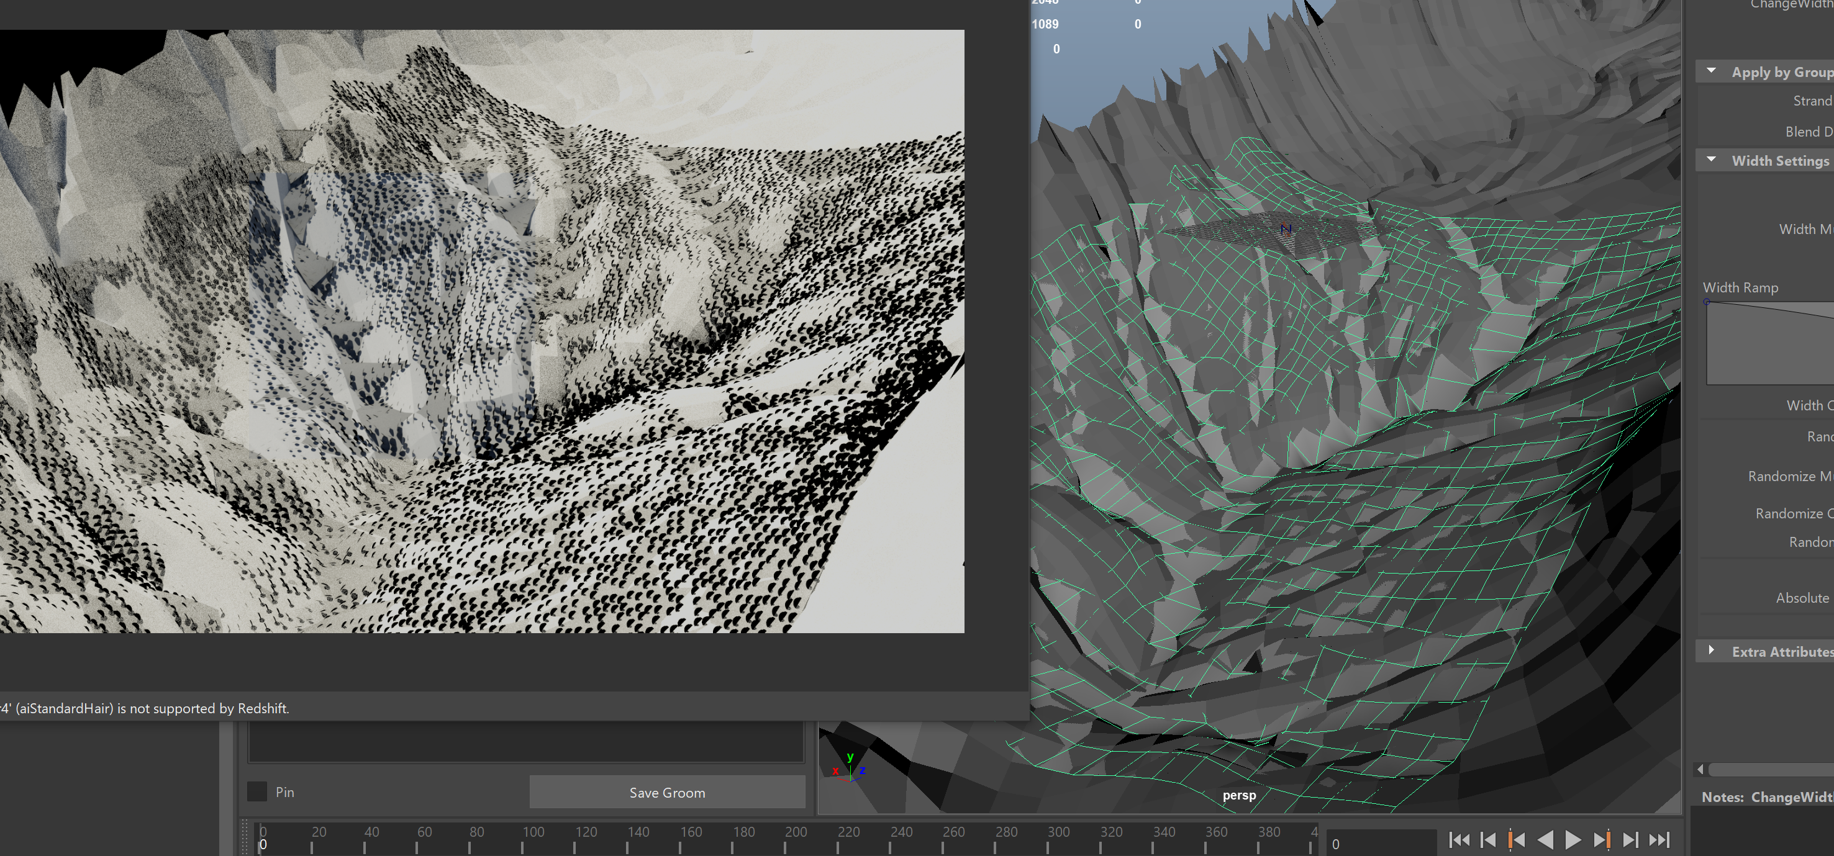Collapse the Width Settings section
Screen dimensions: 1834x856
[x=1711, y=160]
